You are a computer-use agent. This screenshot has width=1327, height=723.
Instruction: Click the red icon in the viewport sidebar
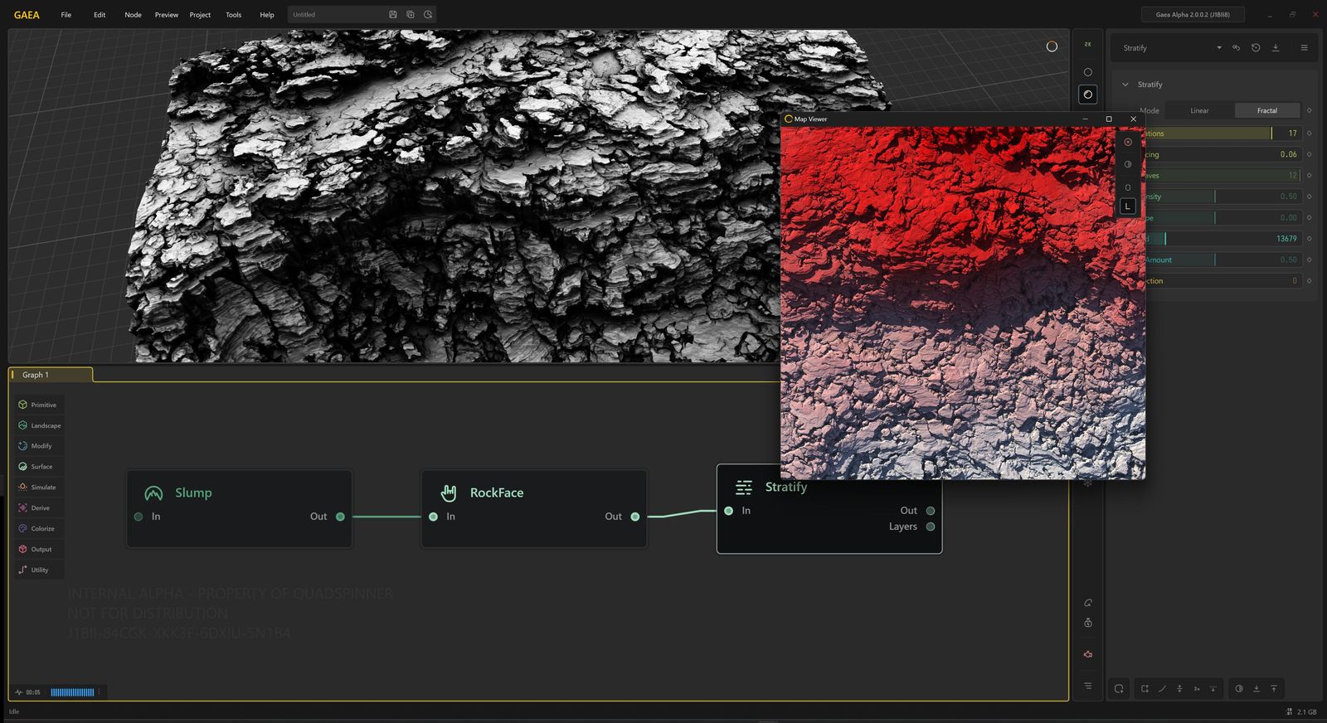coord(1088,654)
